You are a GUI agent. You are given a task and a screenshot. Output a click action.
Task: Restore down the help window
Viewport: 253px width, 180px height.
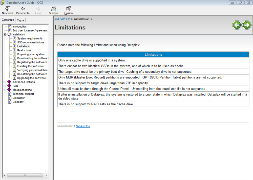(x=241, y=3)
